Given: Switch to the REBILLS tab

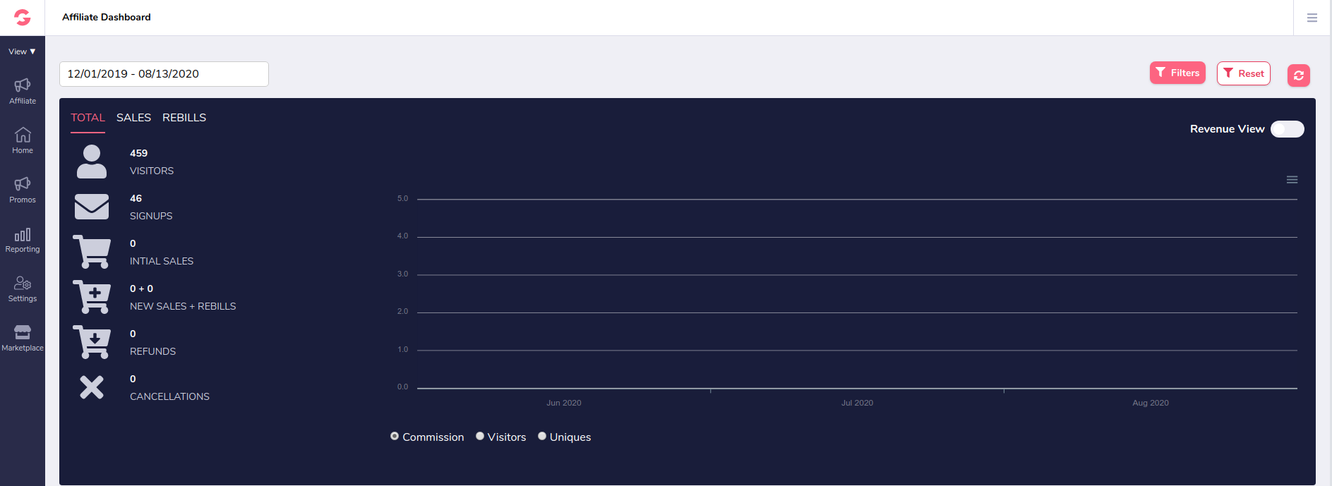Looking at the screenshot, I should coord(184,118).
